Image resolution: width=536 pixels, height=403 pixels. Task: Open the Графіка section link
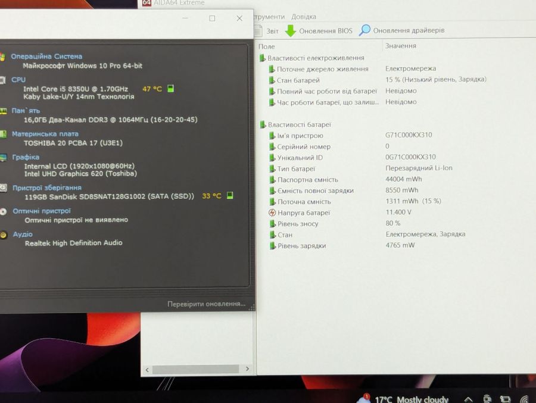point(26,157)
